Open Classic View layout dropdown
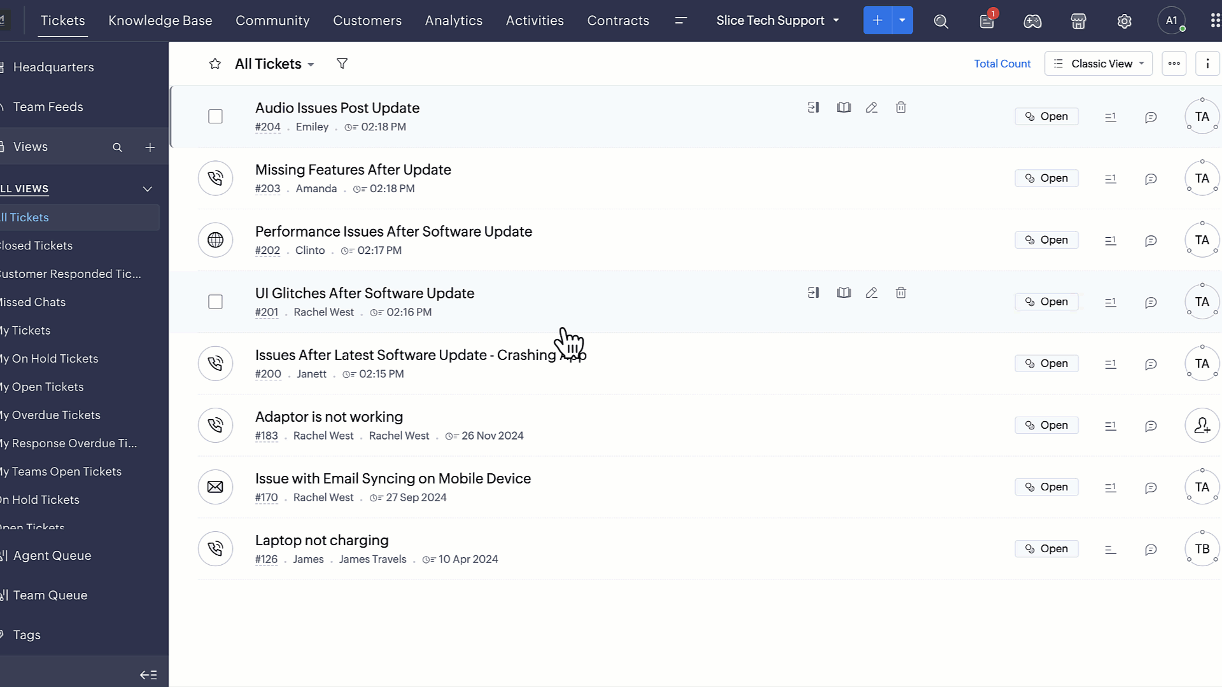1222x687 pixels. coord(1099,64)
